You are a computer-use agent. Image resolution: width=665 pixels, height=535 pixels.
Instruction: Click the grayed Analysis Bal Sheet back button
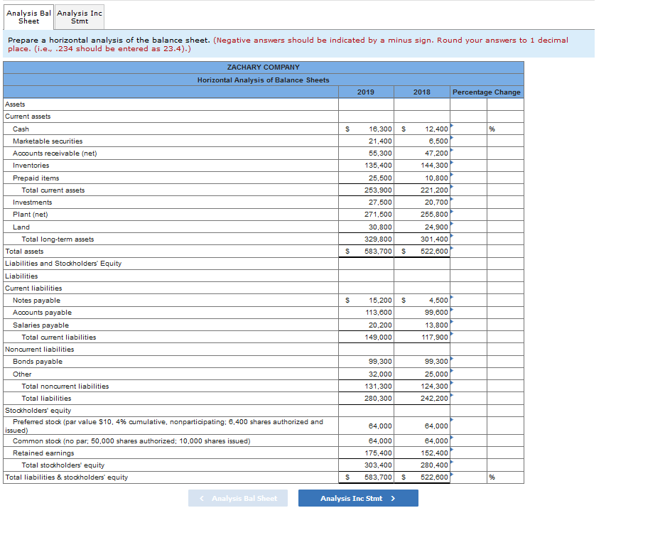238,498
